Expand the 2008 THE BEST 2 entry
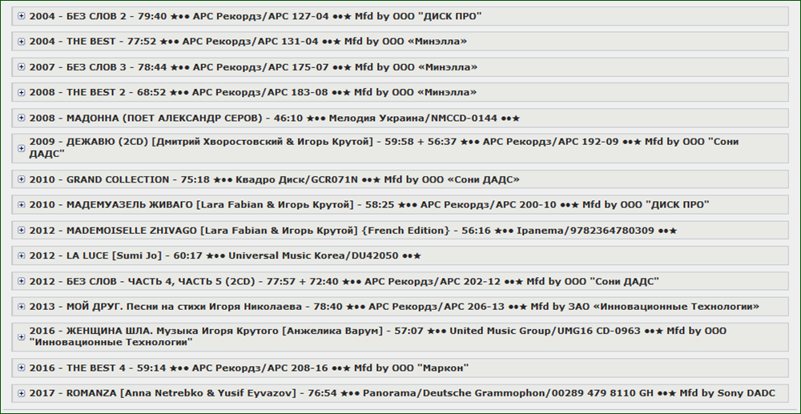Viewport: 801px width, 414px height. 22,92
